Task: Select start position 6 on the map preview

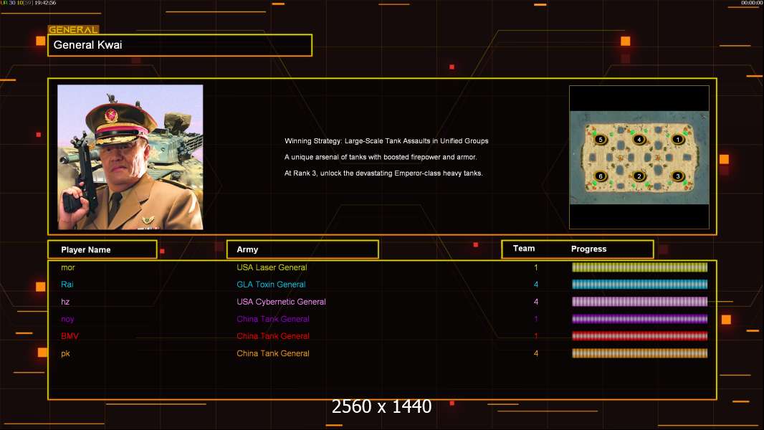Action: [601, 176]
